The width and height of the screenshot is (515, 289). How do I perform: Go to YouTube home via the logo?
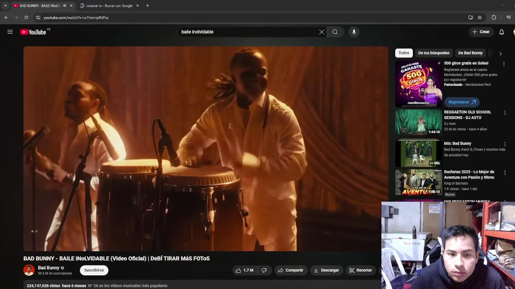[33, 32]
